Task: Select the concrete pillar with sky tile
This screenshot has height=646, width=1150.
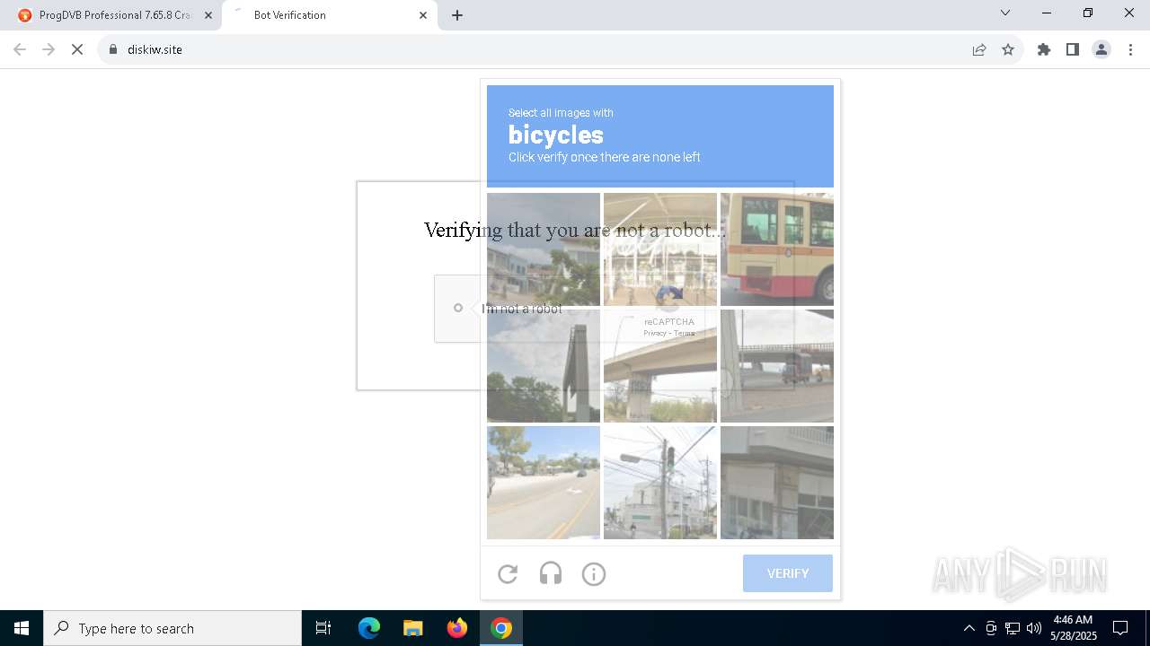Action: (x=544, y=366)
